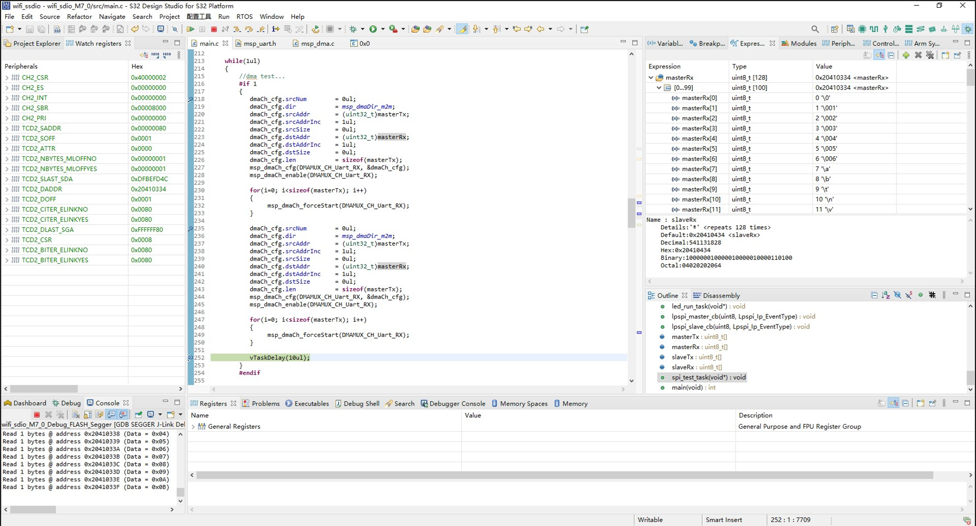Click the green Run button
Screen dimensions: 976x526
[373, 29]
